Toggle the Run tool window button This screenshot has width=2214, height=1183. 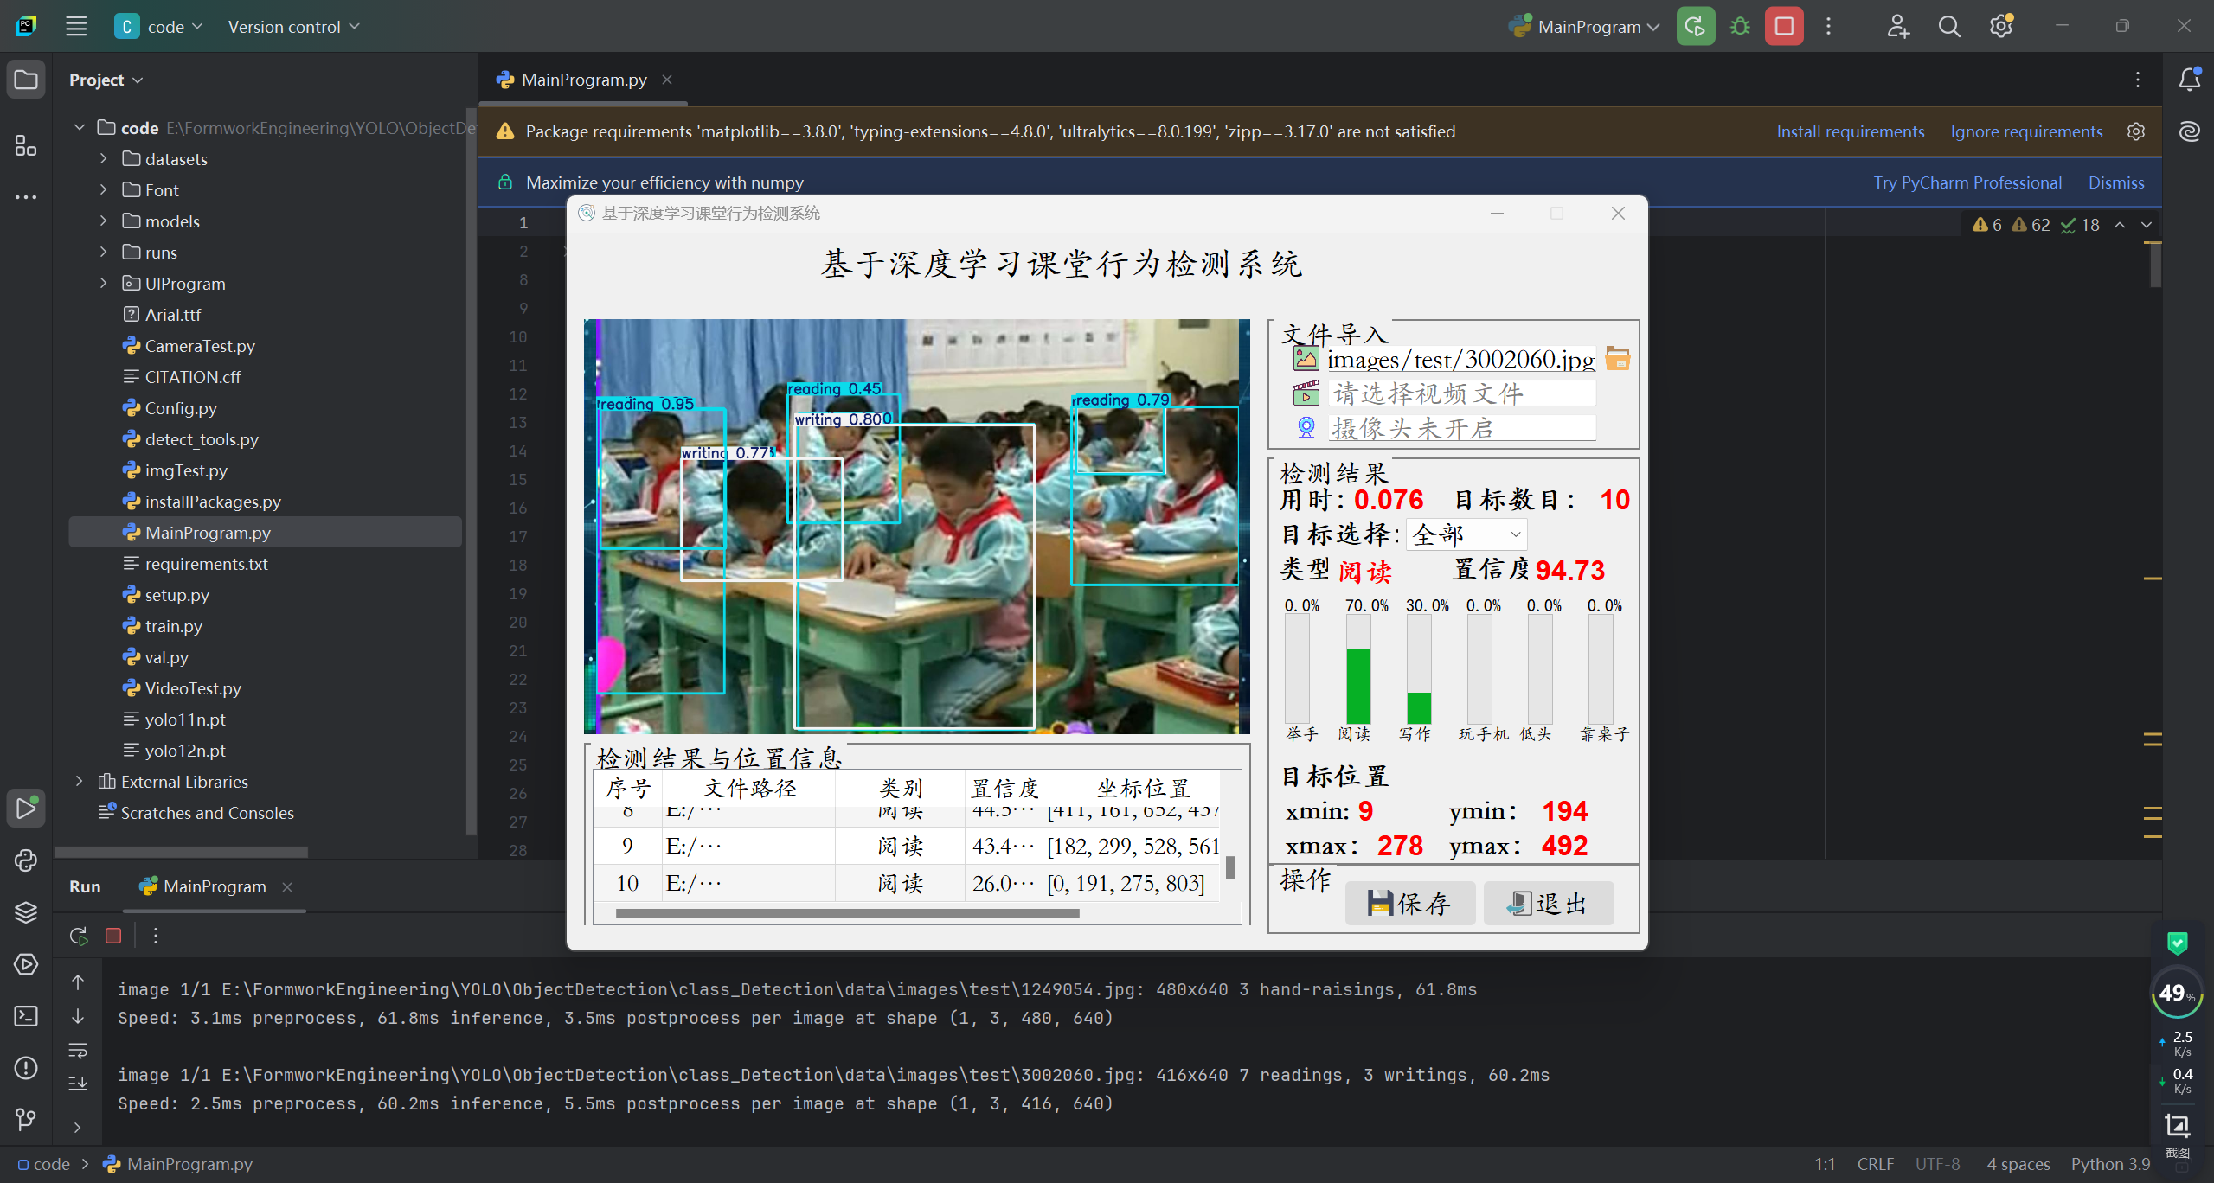[26, 808]
